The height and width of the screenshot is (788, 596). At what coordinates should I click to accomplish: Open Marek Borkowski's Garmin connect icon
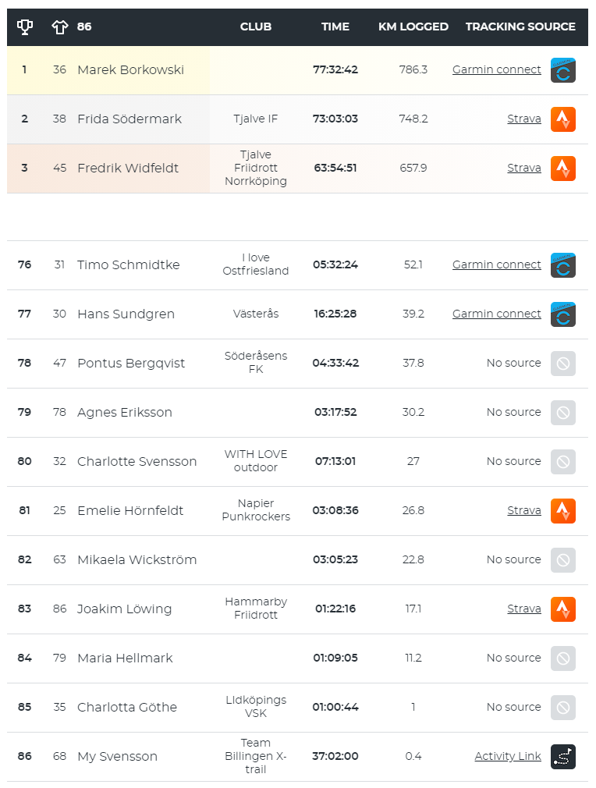click(x=562, y=70)
